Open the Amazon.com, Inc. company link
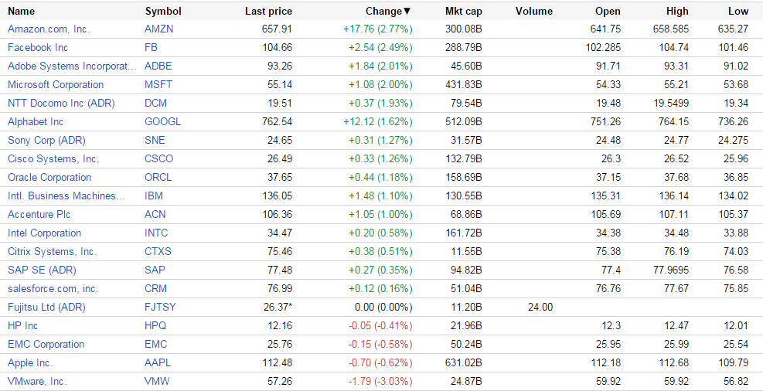 (x=49, y=29)
